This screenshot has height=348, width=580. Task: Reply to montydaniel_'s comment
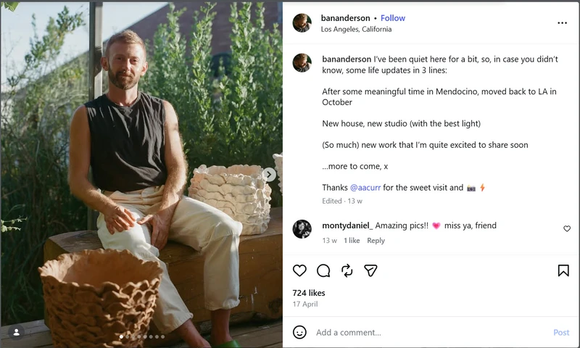[x=376, y=241]
